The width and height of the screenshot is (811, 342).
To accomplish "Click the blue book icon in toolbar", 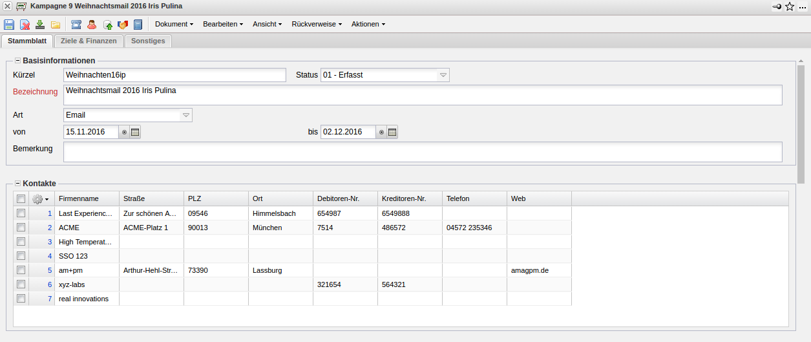I will click(x=138, y=25).
